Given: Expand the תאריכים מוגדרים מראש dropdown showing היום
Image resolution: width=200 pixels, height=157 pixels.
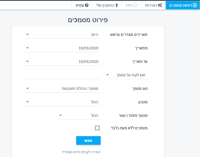Looking at the screenshot, I should click(63, 35).
